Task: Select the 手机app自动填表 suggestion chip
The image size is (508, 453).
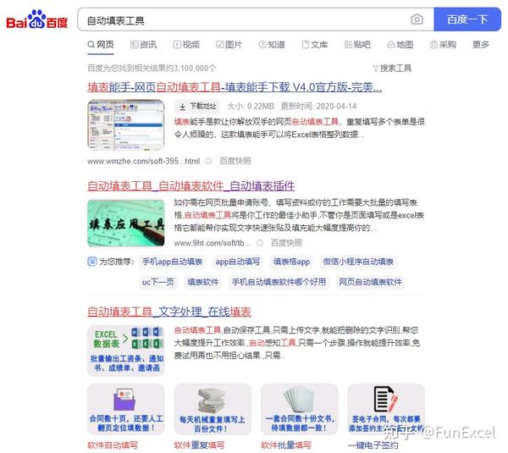Action: coord(173,262)
